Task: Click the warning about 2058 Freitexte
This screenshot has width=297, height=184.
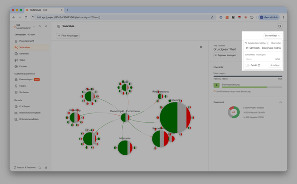Action: click(232, 91)
